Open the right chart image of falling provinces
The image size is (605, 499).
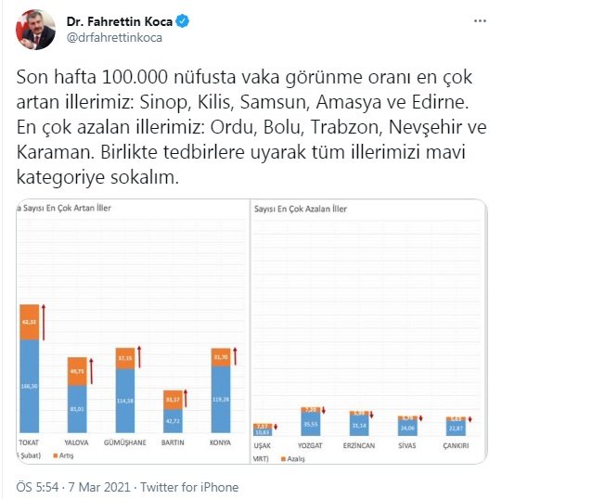tap(369, 332)
